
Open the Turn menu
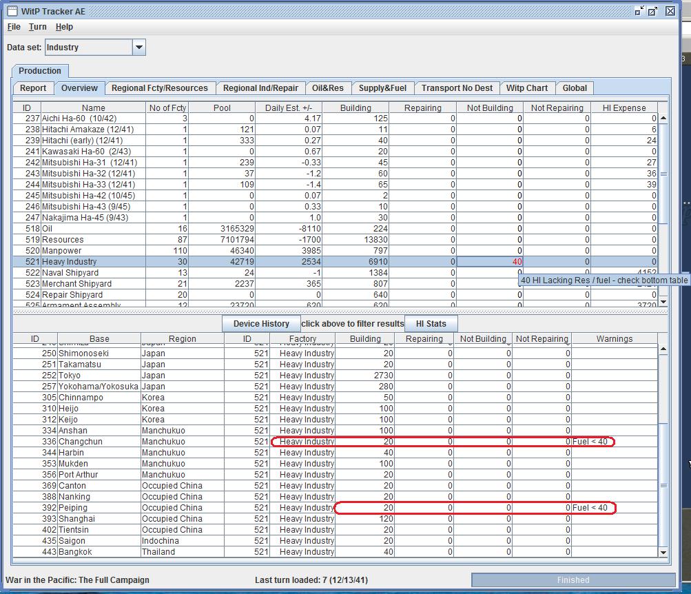click(x=38, y=27)
